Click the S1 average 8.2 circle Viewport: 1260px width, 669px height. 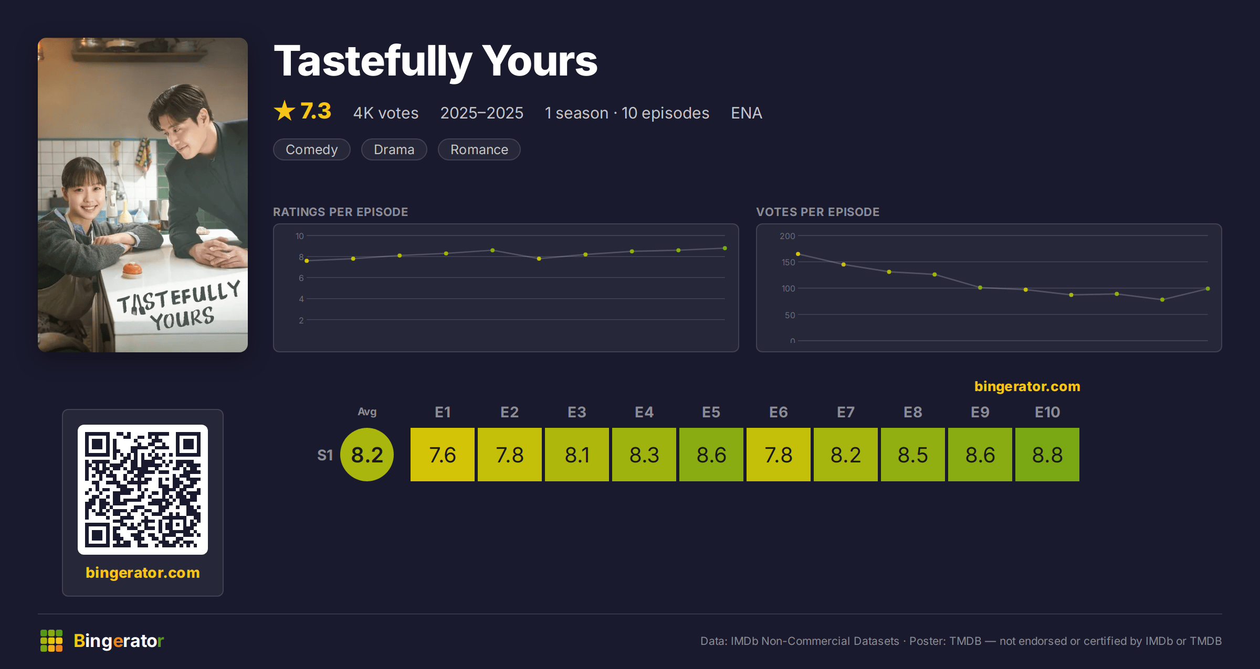point(367,455)
